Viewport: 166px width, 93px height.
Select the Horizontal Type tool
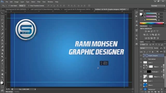pyautogui.click(x=2, y=64)
